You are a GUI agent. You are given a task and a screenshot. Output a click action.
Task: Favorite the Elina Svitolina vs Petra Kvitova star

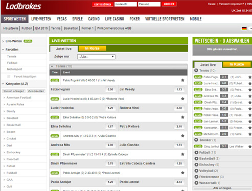182,117
